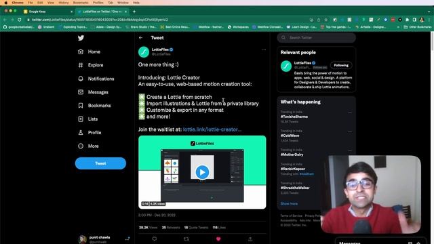Viewport: 434px width, 244px height.
Task: Click Show more under What's happening
Action: click(289, 203)
